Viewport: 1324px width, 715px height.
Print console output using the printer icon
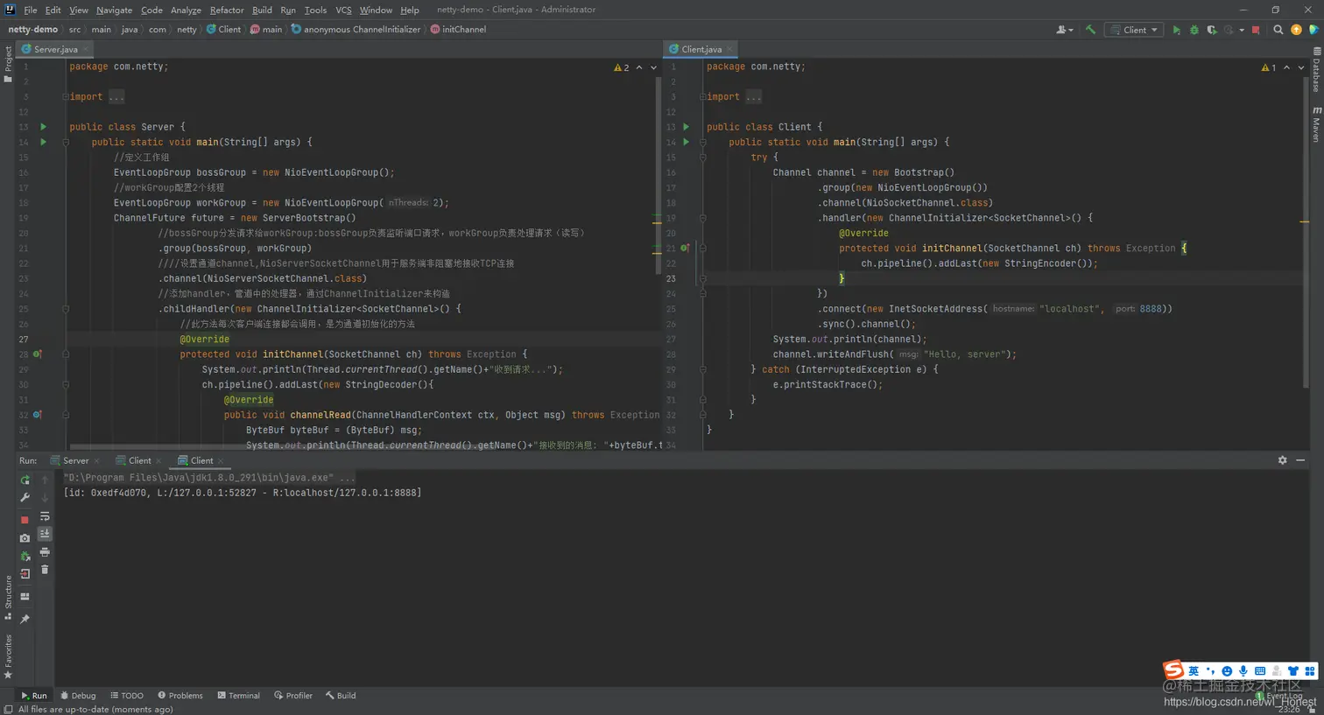coord(45,552)
